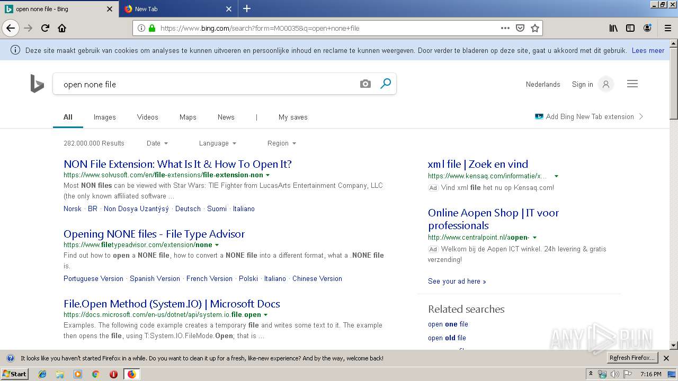The width and height of the screenshot is (678, 381).
Task: Open related search 'open one file'
Action: pos(448,324)
